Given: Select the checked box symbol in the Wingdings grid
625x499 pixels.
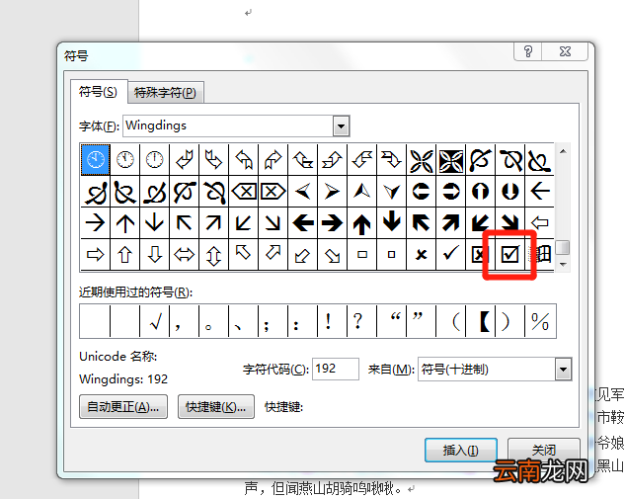Looking at the screenshot, I should (x=510, y=254).
